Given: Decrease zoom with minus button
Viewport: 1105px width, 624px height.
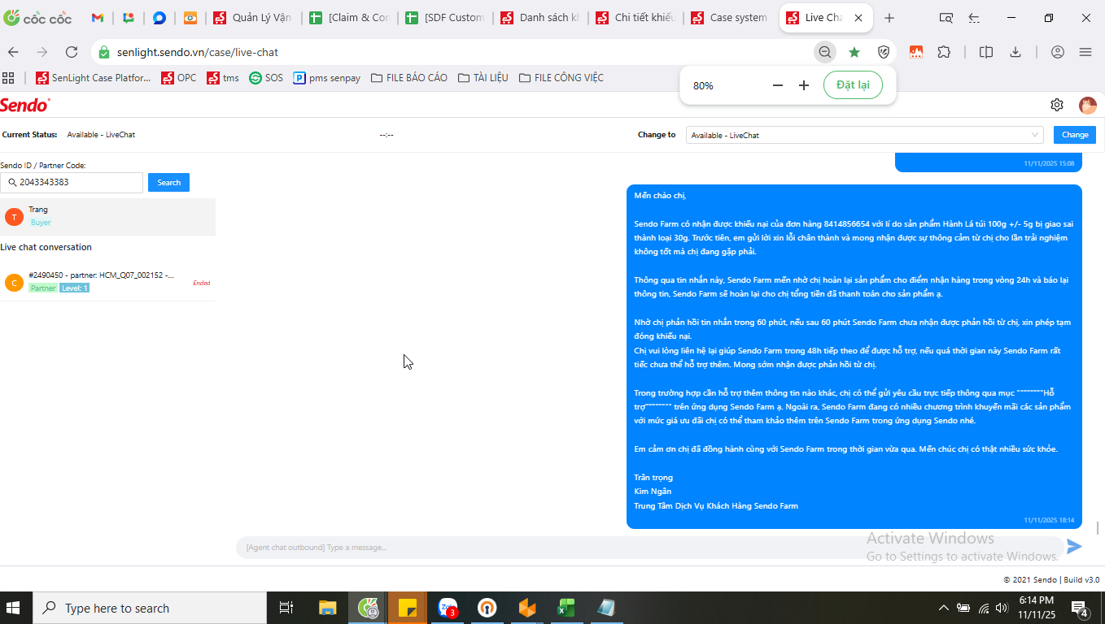Looking at the screenshot, I should click(778, 85).
